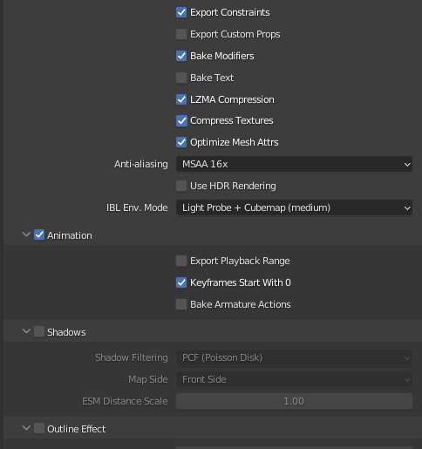Turn off LZMA Compression
Image resolution: width=422 pixels, height=449 pixels.
181,99
